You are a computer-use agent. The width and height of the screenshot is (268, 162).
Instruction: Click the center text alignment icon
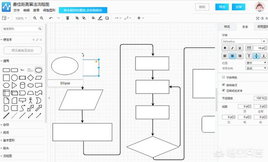pos(232,56)
